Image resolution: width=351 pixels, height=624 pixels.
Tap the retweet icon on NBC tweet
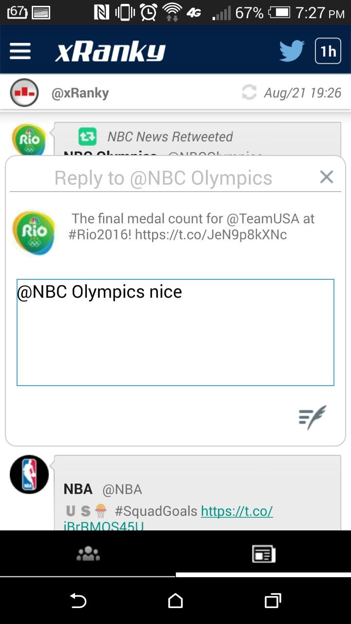88,136
